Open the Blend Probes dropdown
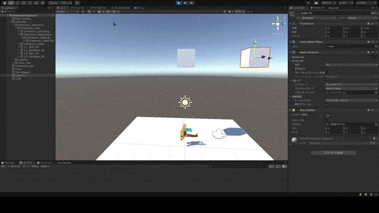379x213 pixels. pos(351,88)
